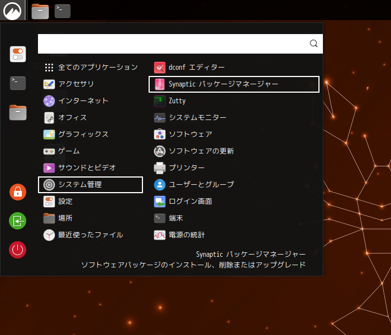391x335 pixels.
Task: Open ソフトウェア app
Action: (x=234, y=134)
